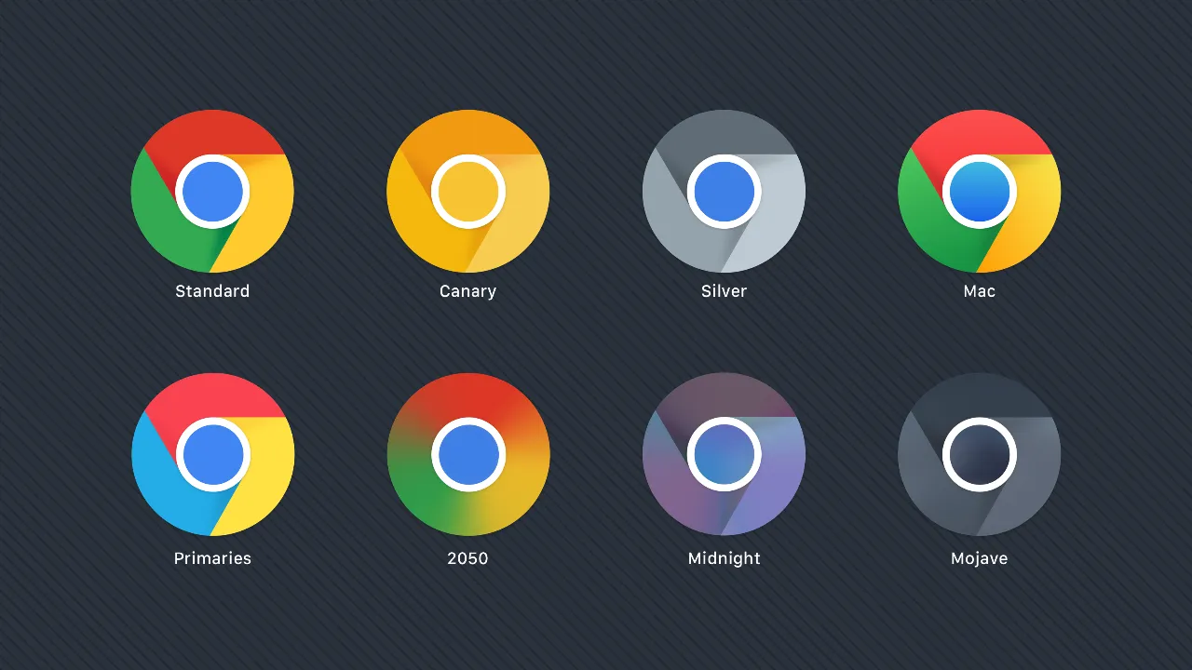
Task: Open the 2050 Chrome icon
Action: (468, 454)
